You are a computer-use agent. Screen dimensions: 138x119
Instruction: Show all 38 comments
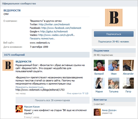tap(53, 100)
